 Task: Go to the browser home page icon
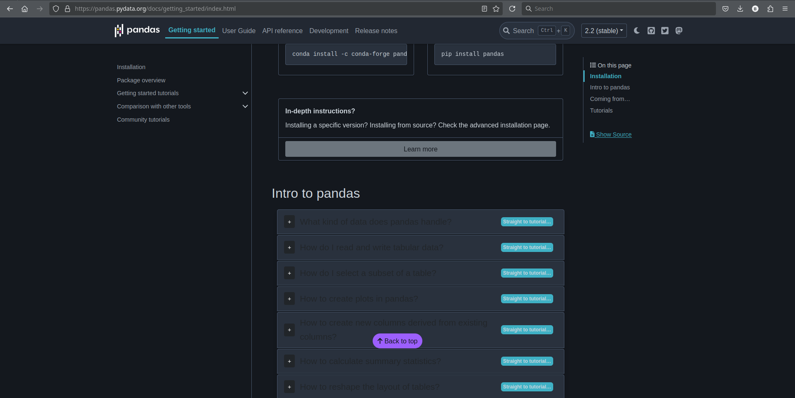pyautogui.click(x=25, y=9)
